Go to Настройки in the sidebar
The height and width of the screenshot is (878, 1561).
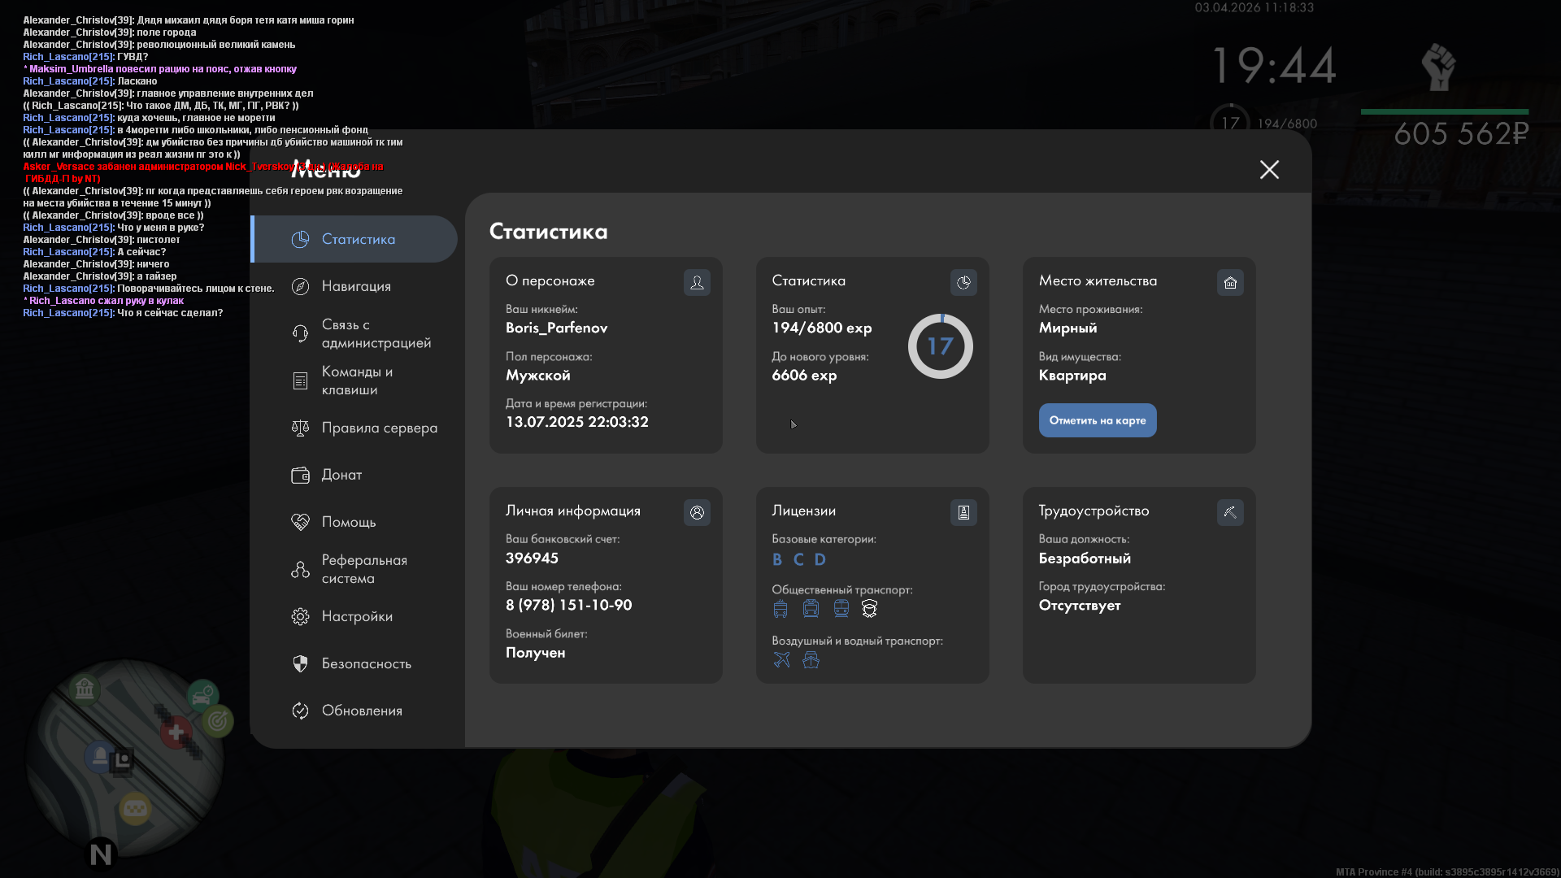click(x=357, y=616)
